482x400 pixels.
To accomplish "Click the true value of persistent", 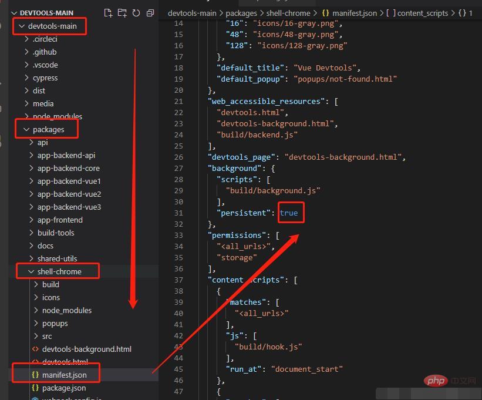I will tap(289, 213).
